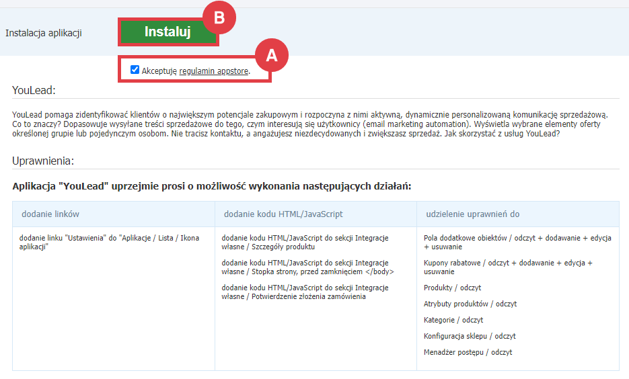
Task: Uncheck the Akceptuję regulamin checkbox
Action: pyautogui.click(x=135, y=70)
